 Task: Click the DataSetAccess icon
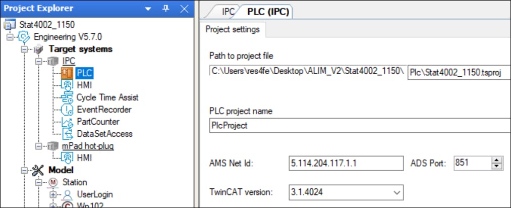click(x=67, y=134)
